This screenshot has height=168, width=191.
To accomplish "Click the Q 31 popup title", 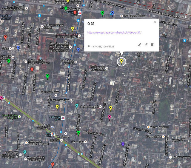I will (x=91, y=24).
